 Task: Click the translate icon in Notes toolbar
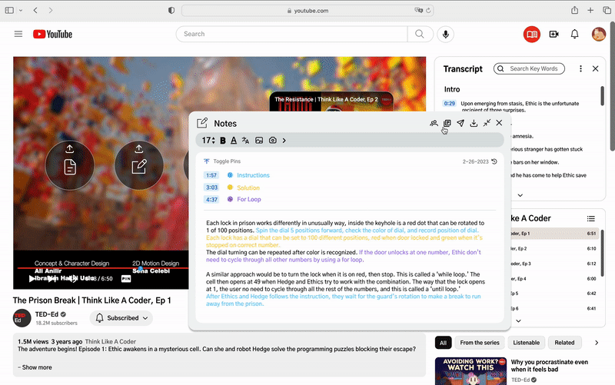point(245,141)
